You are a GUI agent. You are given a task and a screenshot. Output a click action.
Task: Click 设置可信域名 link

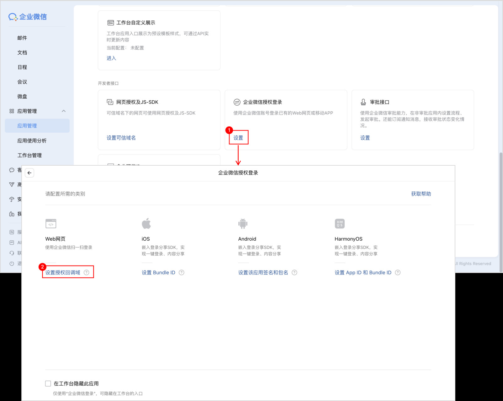click(121, 138)
